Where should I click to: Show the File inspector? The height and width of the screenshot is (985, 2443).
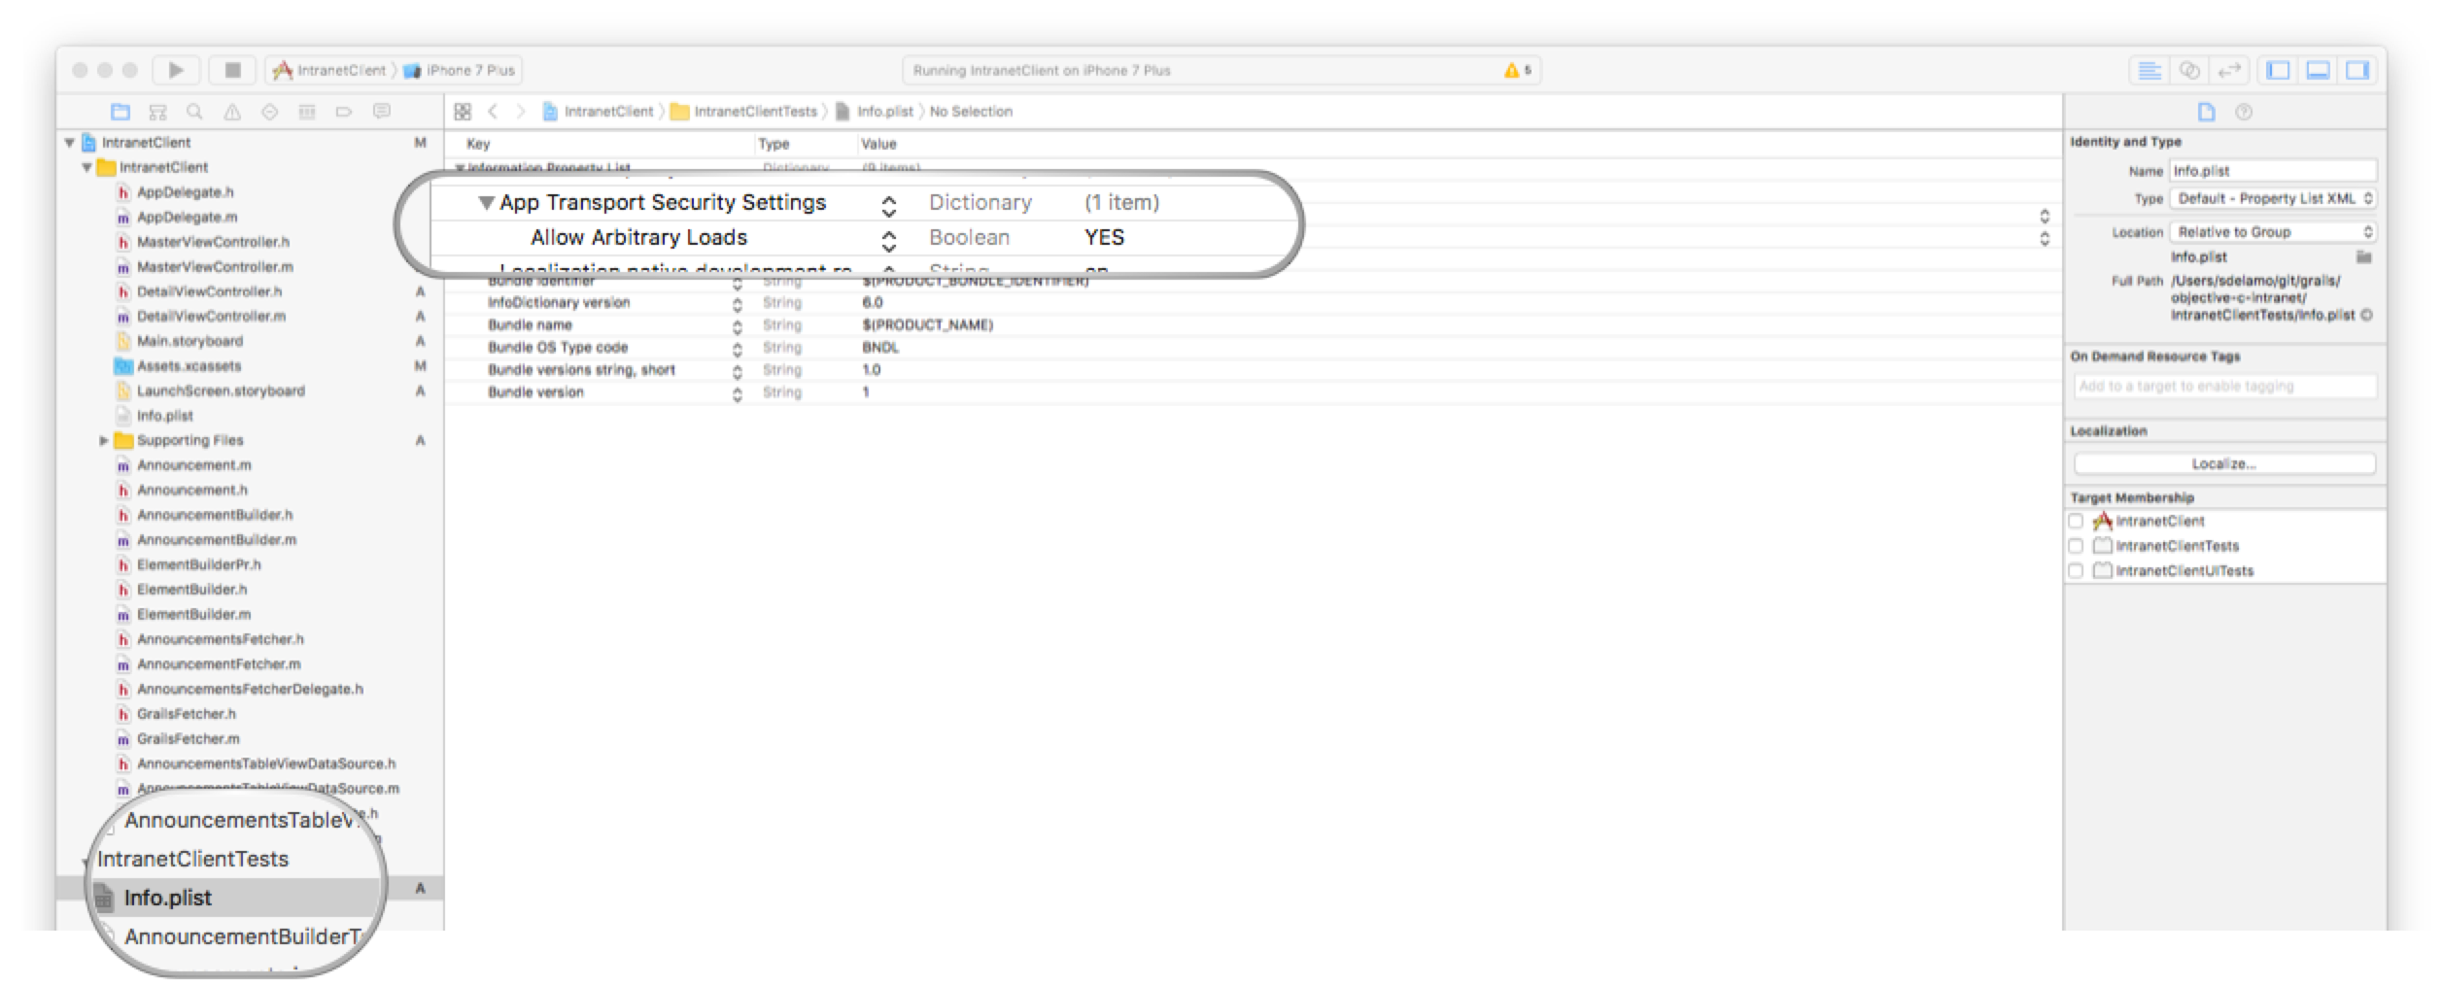[x=2207, y=112]
